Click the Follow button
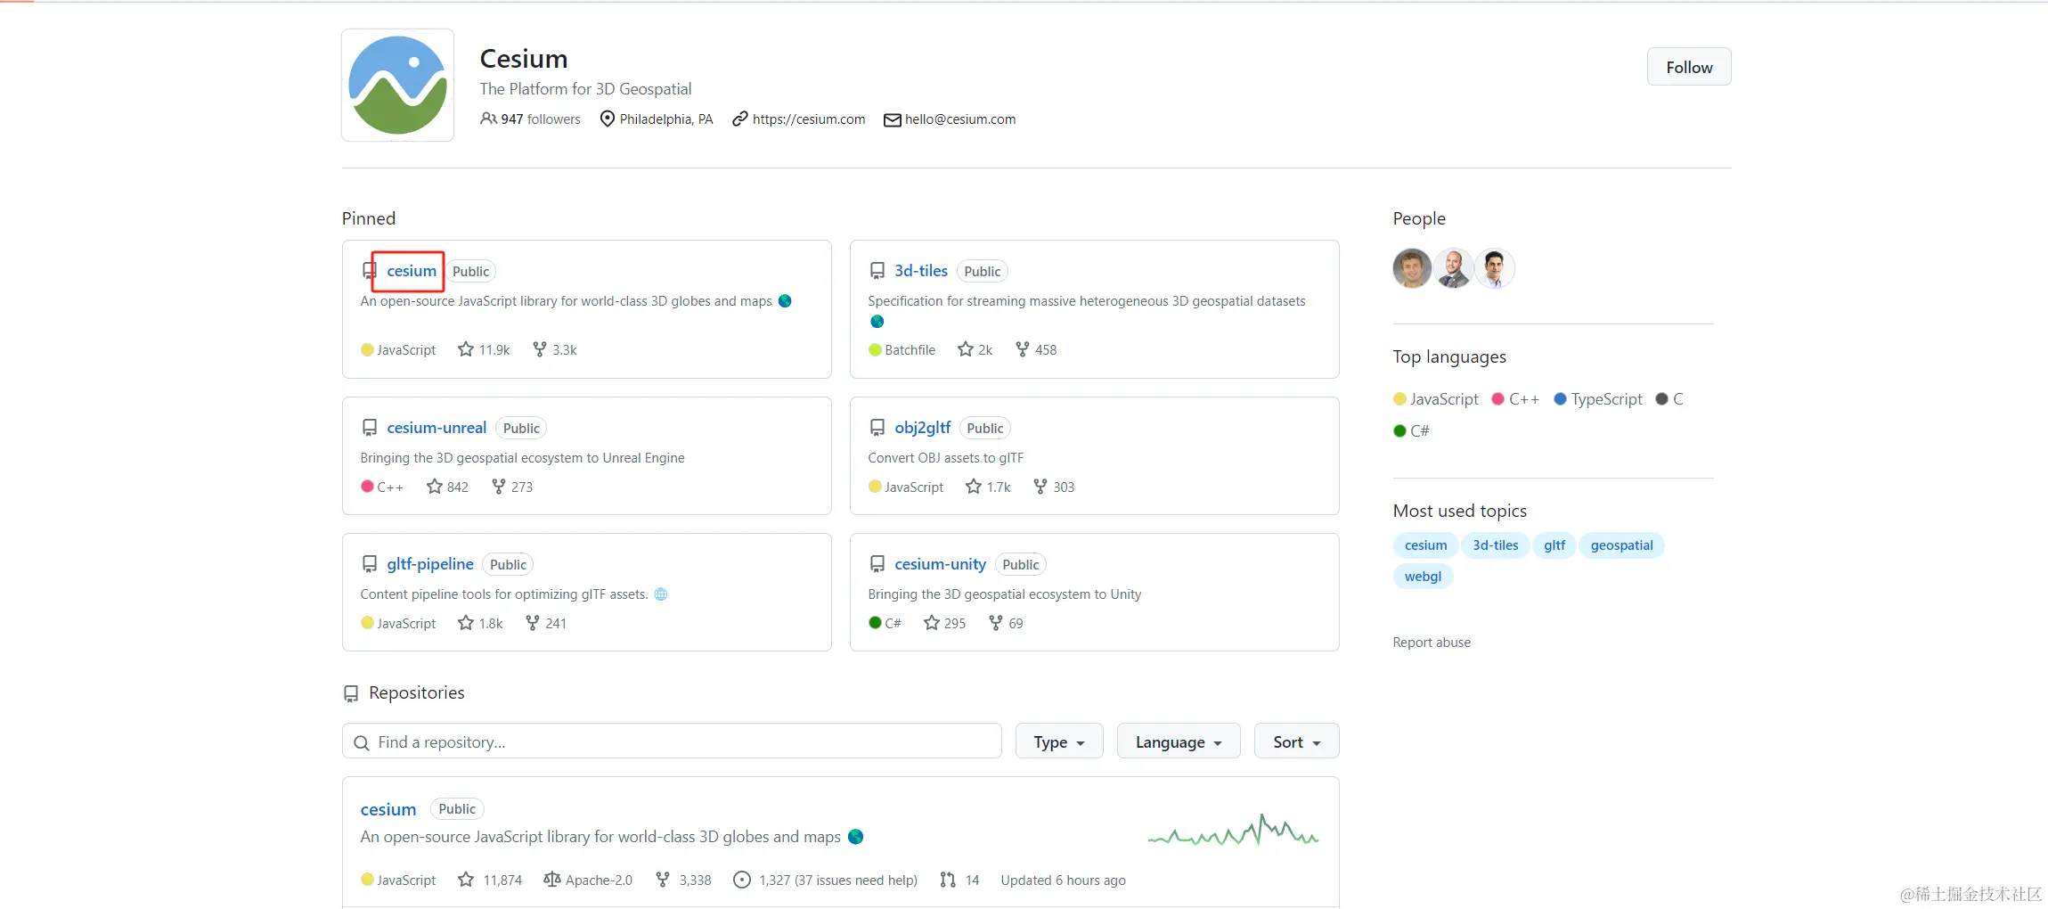 [x=1688, y=67]
